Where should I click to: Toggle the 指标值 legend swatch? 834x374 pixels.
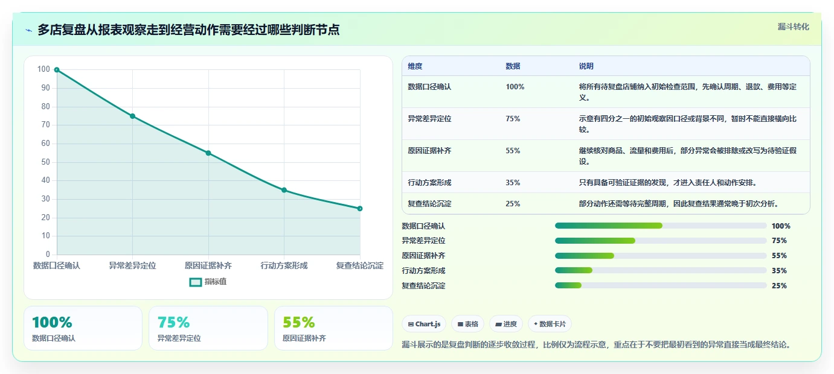(196, 282)
